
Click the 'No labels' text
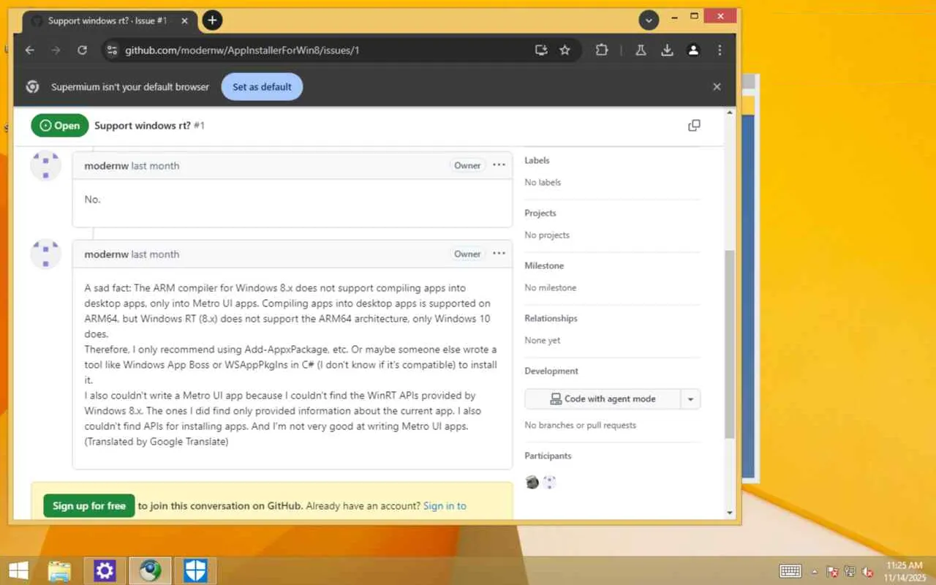(543, 182)
